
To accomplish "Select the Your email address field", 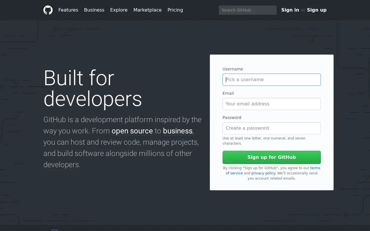I will click(272, 104).
